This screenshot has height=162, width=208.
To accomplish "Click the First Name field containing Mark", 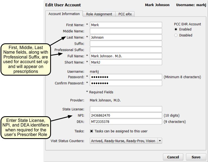I will pyautogui.click(x=126, y=25).
